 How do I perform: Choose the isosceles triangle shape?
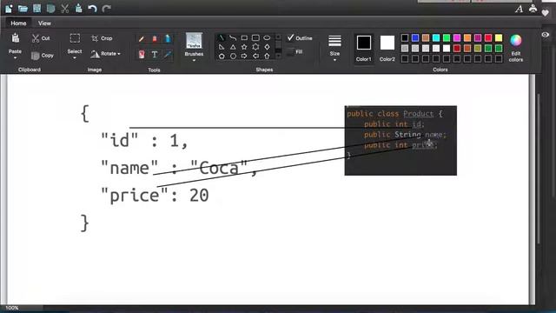233,47
